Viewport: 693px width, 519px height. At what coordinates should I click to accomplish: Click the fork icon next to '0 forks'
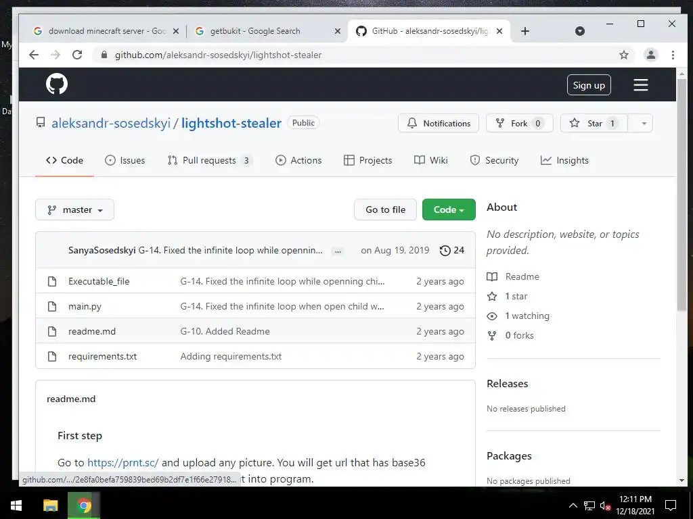(492, 335)
